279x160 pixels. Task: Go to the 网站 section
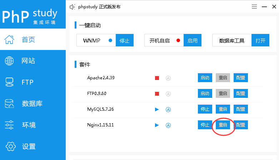pyautogui.click(x=33, y=61)
